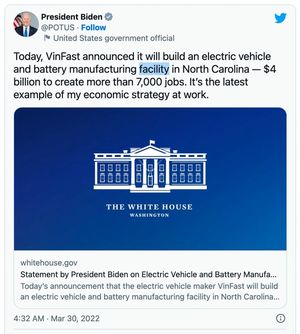Click the United States government official label
This screenshot has width=300, height=334.
coord(114,38)
